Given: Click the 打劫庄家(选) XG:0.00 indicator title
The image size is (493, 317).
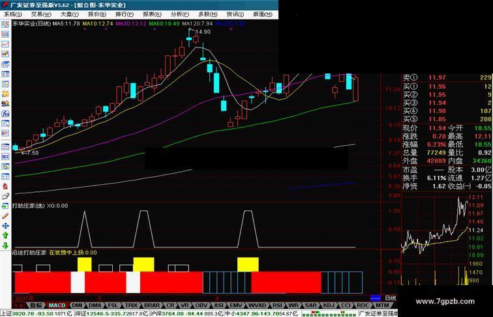Looking at the screenshot, I should click(x=40, y=206).
